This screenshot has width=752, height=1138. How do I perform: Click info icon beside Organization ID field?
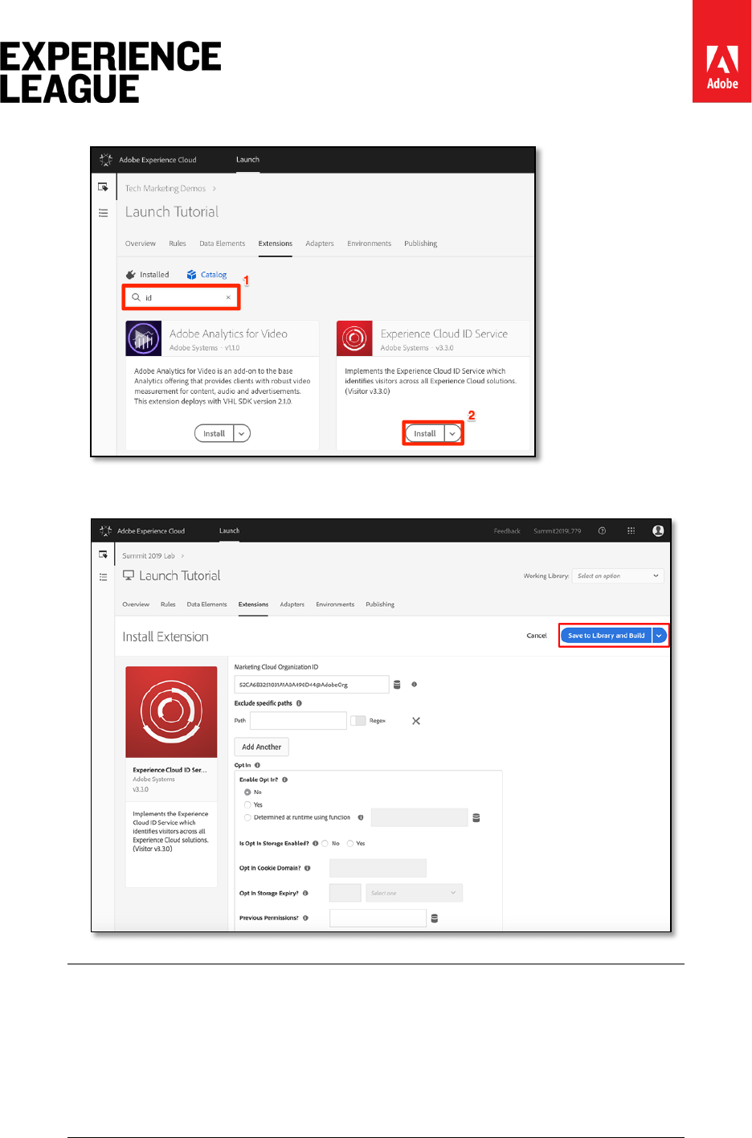[x=414, y=685]
